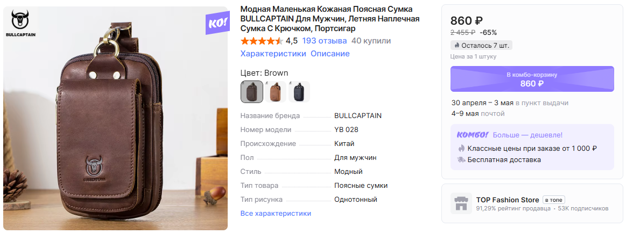The image size is (626, 234).
Task: Click the flame icon by Классные цены
Action: (x=461, y=149)
